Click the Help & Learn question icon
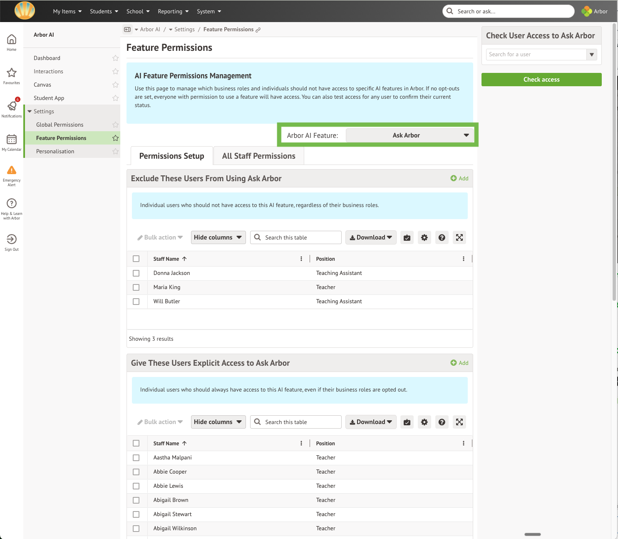 [12, 204]
